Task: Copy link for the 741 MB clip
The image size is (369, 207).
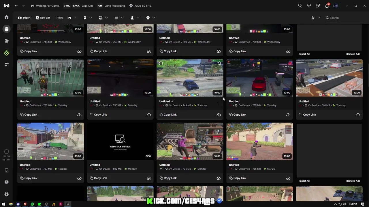Action: tap(307, 115)
